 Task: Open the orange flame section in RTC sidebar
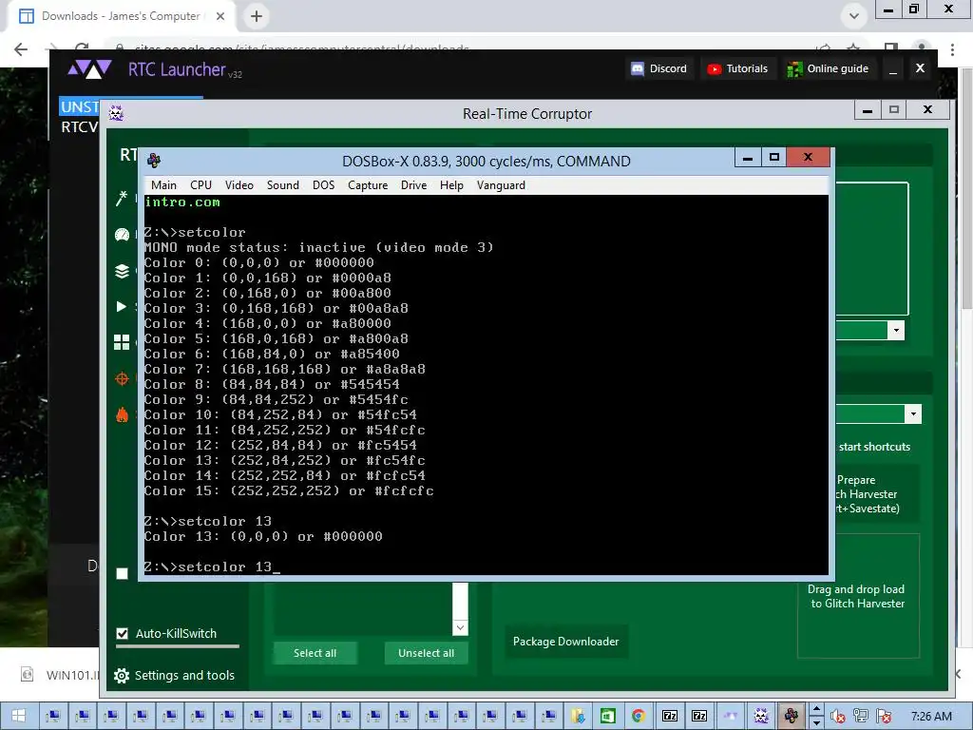click(122, 414)
